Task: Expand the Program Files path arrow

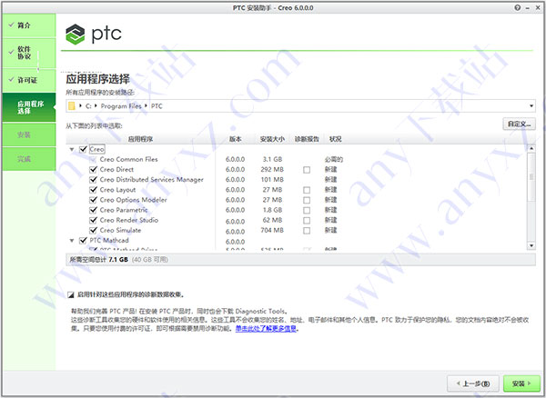Action: (146, 105)
